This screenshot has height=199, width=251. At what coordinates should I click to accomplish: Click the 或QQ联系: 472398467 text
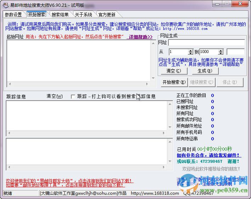tap(200, 161)
